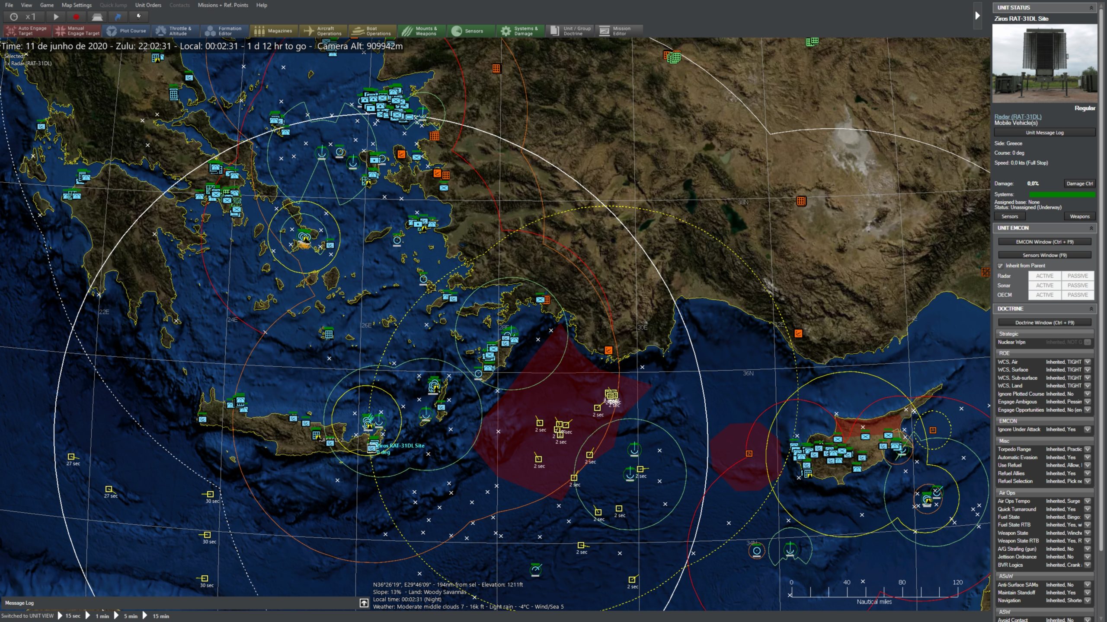Set OECM to PASSIVE
The width and height of the screenshot is (1107, 622).
pyautogui.click(x=1078, y=295)
